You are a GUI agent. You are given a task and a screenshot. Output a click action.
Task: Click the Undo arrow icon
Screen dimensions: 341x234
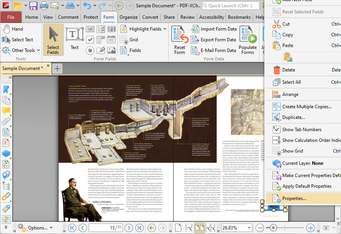pos(87,6)
